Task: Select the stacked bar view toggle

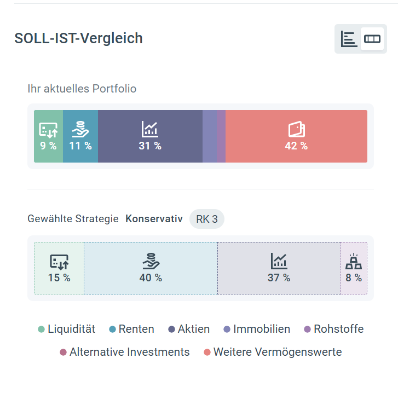Action: pos(372,39)
